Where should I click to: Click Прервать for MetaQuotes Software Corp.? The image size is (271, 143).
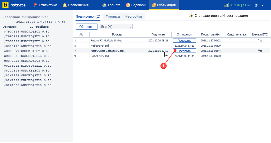click(x=184, y=51)
